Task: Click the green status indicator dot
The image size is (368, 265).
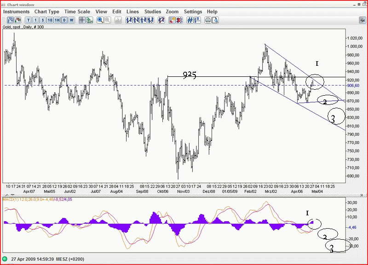Action: pos(5,259)
